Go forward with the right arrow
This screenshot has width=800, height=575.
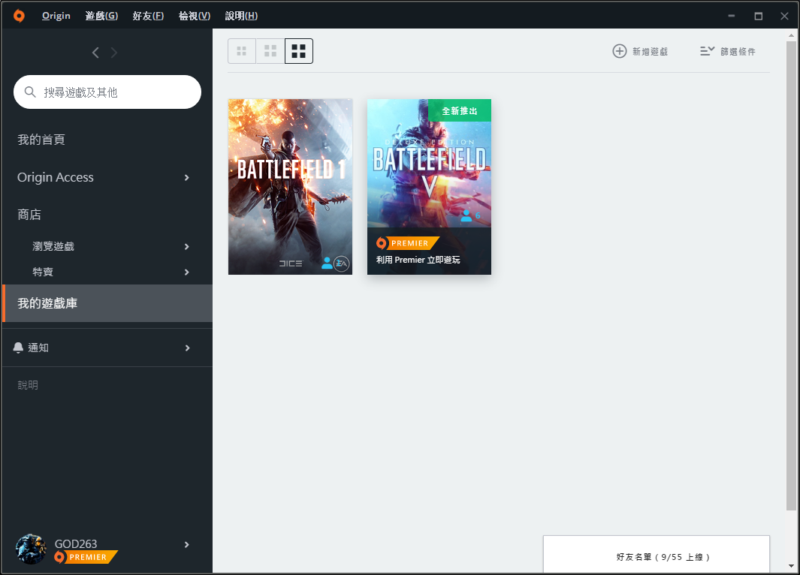(x=113, y=53)
